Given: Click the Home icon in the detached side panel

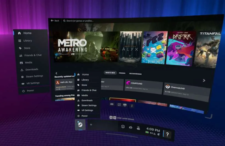Looking at the screenshot, I should [19, 33].
